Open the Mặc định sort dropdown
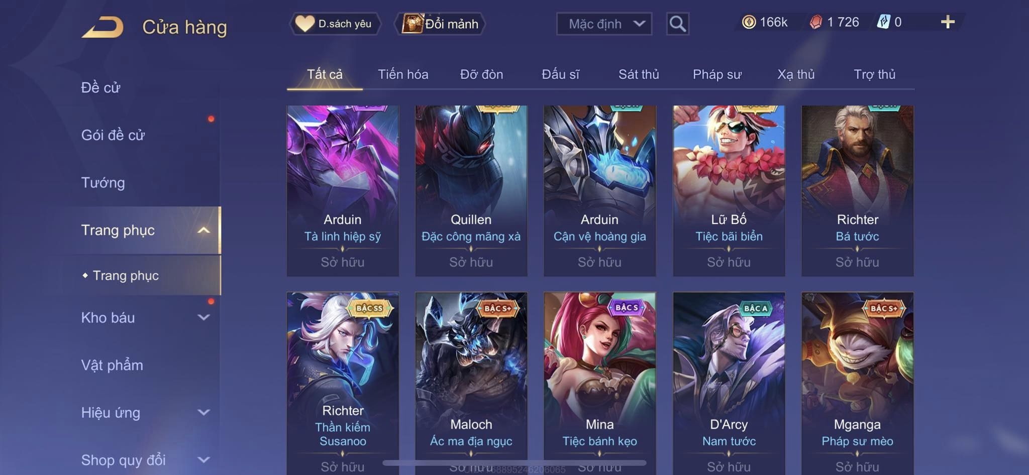 (604, 24)
